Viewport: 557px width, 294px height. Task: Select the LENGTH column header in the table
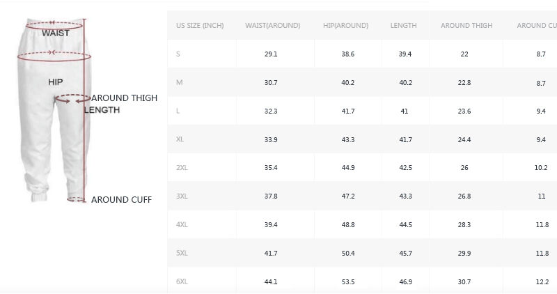click(x=403, y=26)
